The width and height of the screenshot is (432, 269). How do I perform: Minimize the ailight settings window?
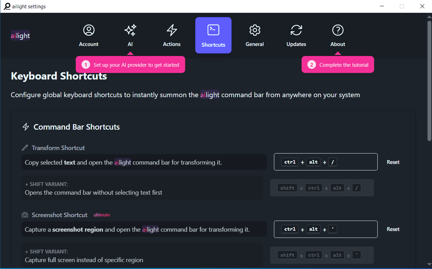coord(382,6)
